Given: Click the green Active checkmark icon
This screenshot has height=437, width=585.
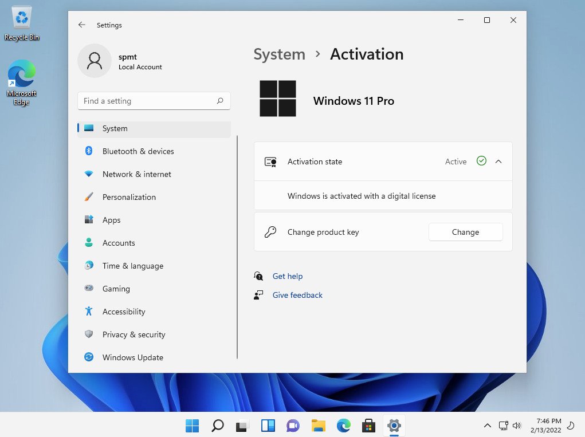Looking at the screenshot, I should [481, 161].
